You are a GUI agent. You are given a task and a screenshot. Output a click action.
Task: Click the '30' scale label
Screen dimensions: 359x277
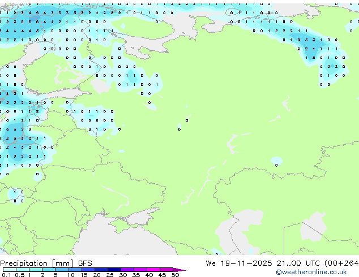pos(123,275)
